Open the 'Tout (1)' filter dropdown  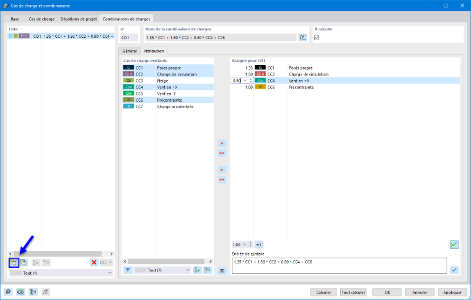tap(61, 273)
